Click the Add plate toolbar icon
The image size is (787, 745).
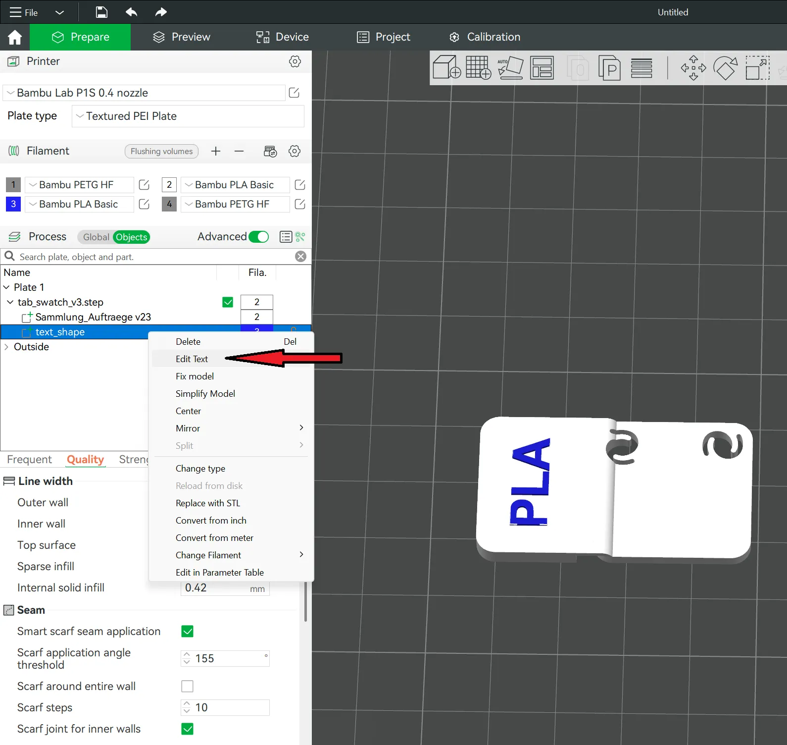click(x=478, y=67)
